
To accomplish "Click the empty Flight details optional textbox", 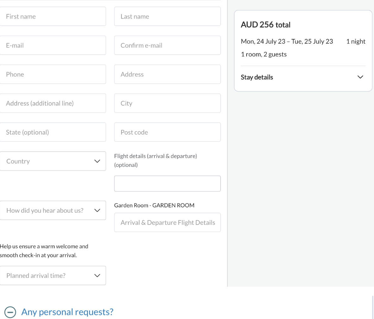I will click(x=167, y=184).
